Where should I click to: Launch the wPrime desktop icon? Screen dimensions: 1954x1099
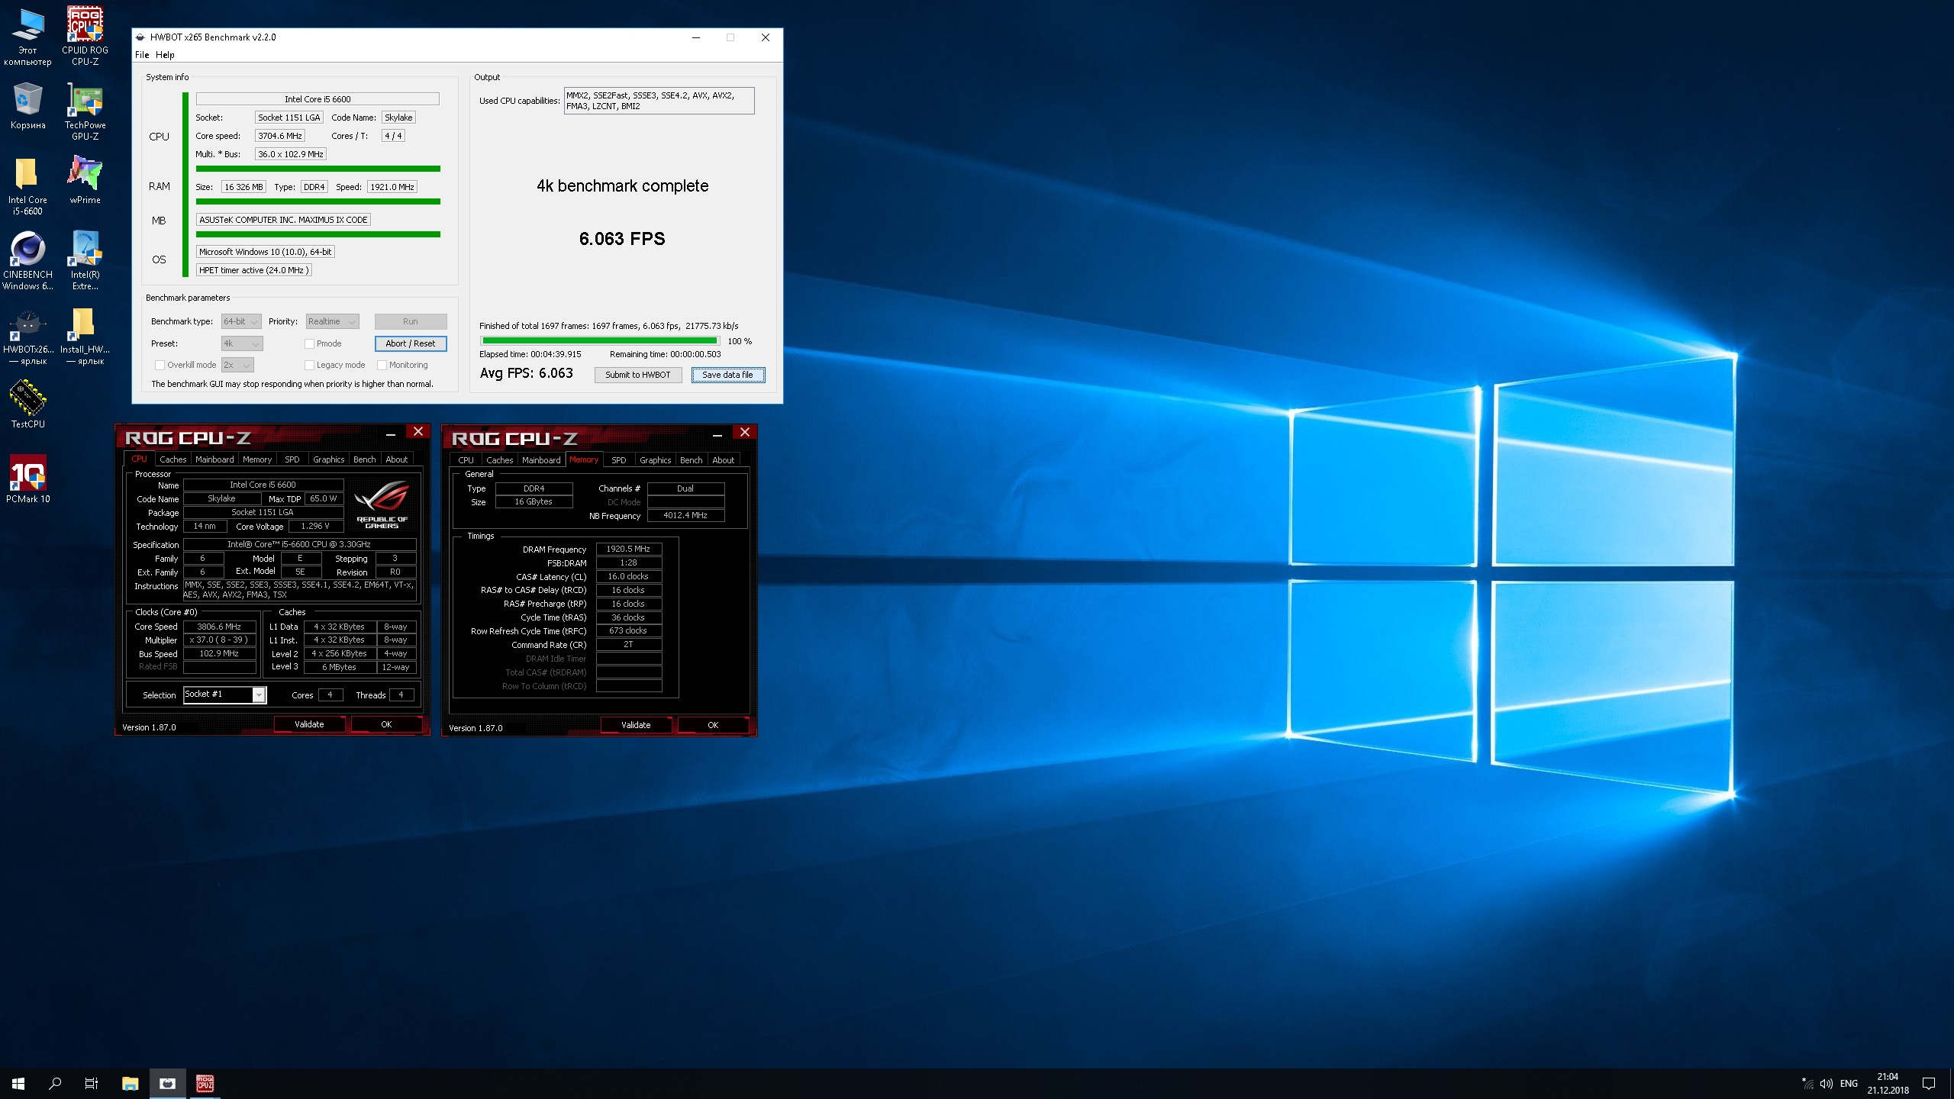[85, 180]
